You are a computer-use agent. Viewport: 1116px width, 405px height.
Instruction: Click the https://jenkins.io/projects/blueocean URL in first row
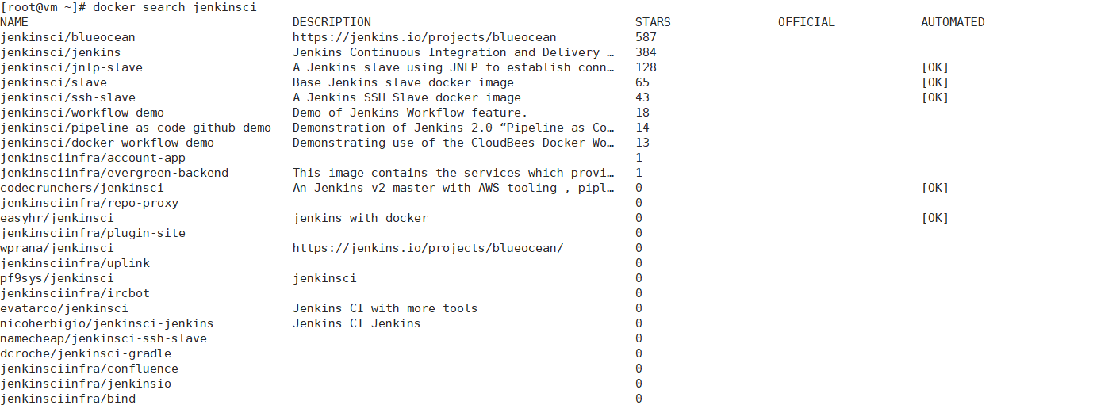[424, 37]
